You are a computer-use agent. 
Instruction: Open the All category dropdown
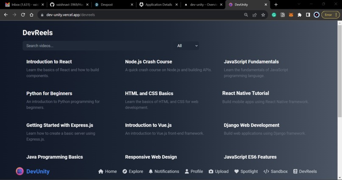point(187,46)
